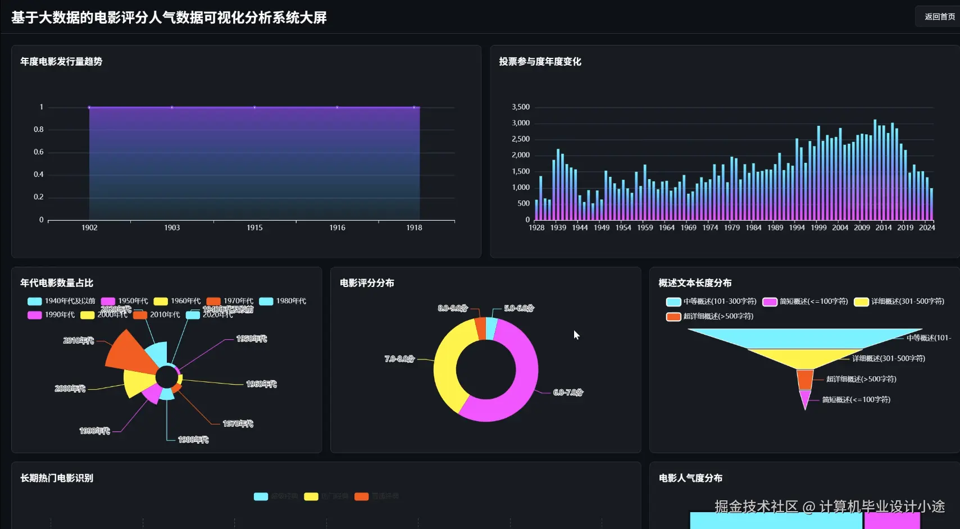This screenshot has height=529, width=960.
Task: Toggle the 1960年代 legend entry
Action: tap(177, 301)
